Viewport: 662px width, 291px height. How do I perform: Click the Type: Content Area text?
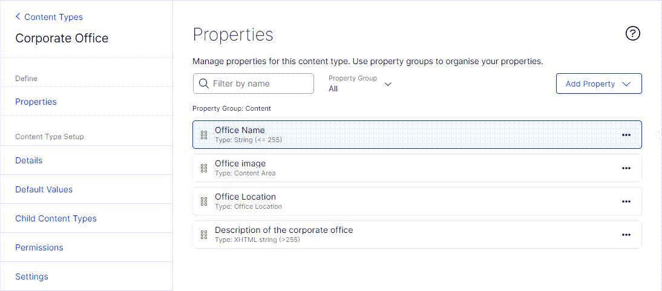pos(245,173)
